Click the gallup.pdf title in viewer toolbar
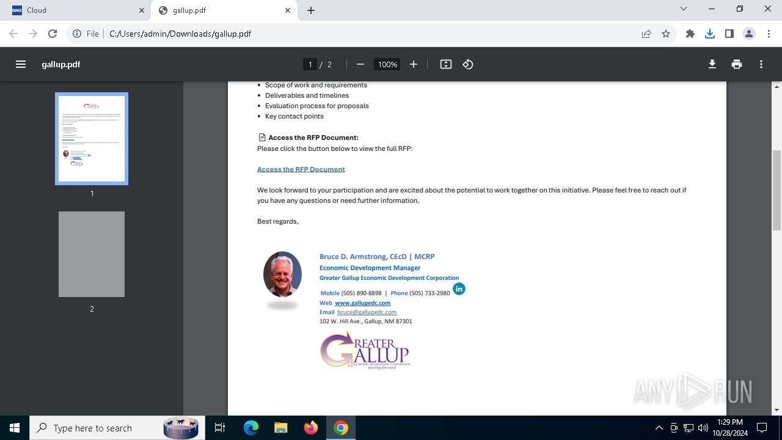The image size is (782, 440). pos(61,64)
